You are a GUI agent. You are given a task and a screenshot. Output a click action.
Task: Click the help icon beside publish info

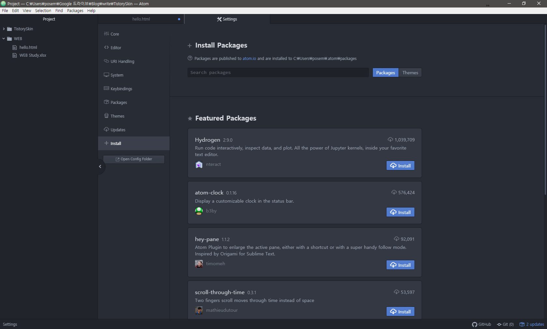click(x=190, y=58)
